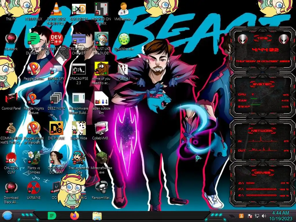Click the left alien head logo
Viewport: 296px width, 222px height.
point(243,39)
